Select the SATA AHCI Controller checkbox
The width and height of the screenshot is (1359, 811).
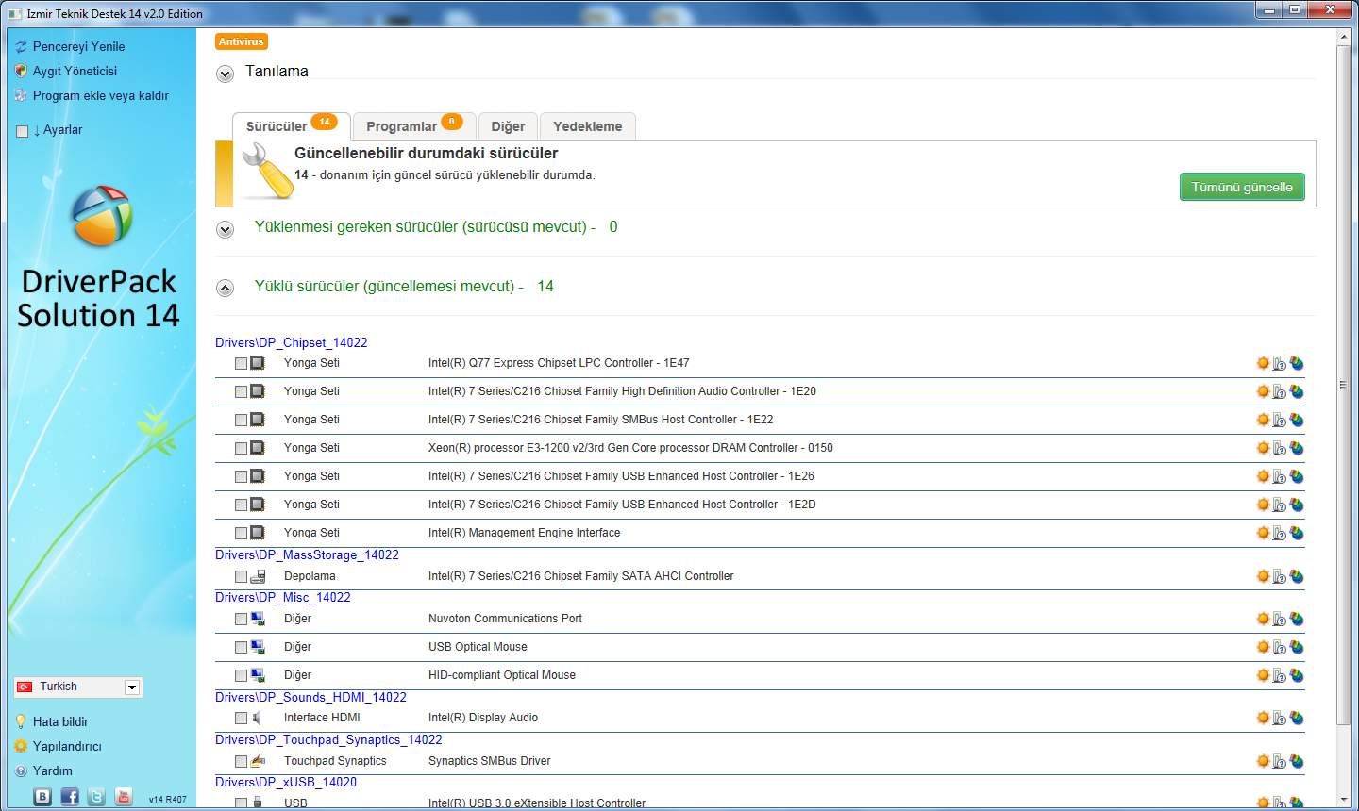241,576
